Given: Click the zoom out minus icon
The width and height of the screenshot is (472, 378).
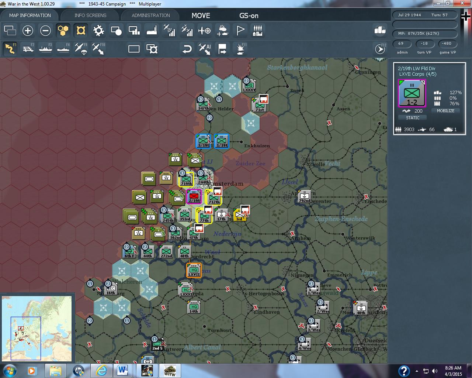Looking at the screenshot, I should click(45, 31).
